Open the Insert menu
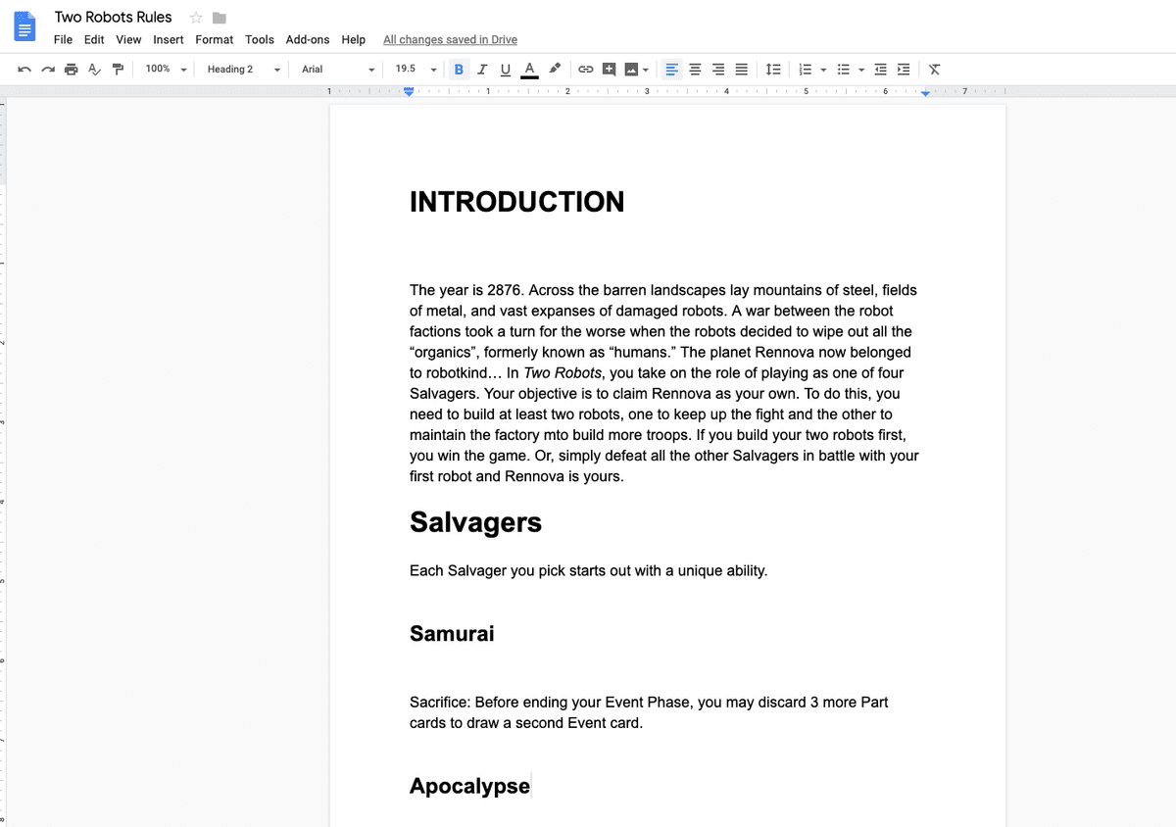1176x827 pixels. point(169,40)
